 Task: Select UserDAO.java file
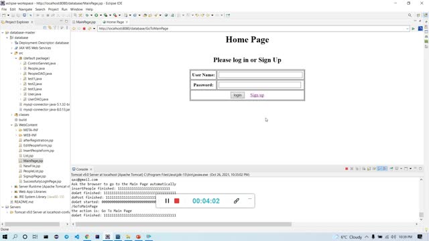click(38, 100)
